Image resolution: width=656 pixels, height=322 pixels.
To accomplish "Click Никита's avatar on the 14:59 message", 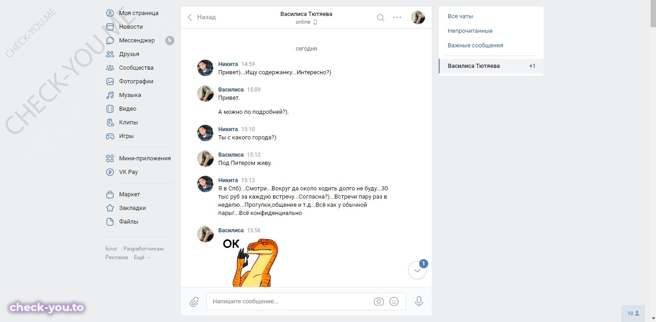I will 205,68.
